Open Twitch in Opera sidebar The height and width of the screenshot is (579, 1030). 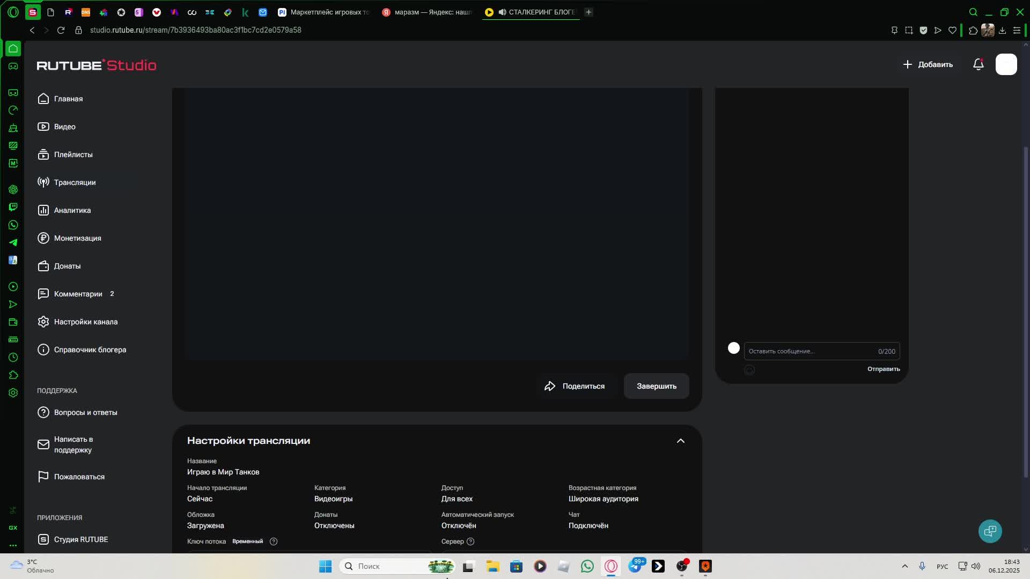[x=13, y=207]
